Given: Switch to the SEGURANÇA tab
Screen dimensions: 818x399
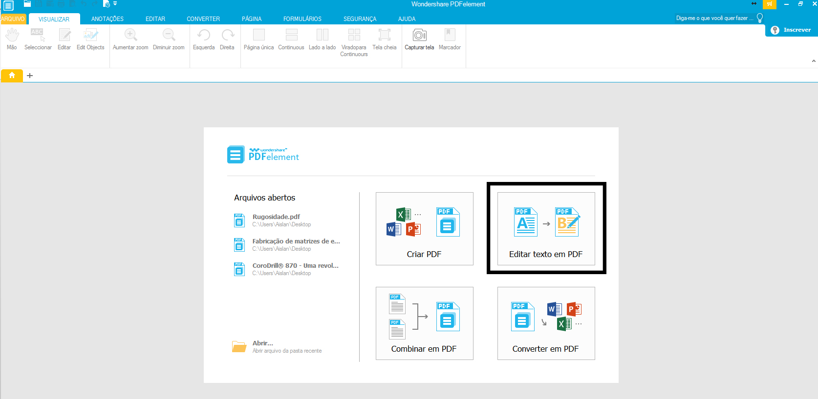Looking at the screenshot, I should coord(360,19).
